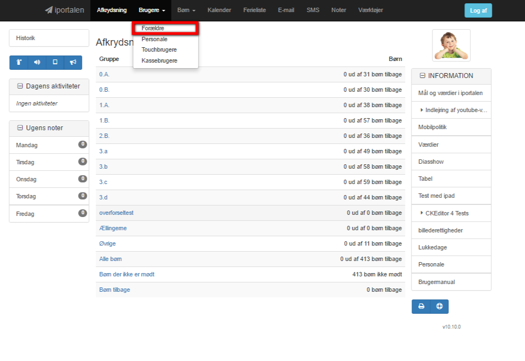Collapse the Ugens noter panel
Viewport: 525px width, 361px height.
(20, 128)
